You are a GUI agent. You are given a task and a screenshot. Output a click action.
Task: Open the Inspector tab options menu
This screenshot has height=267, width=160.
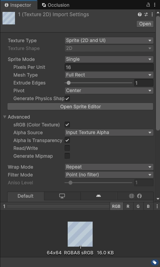[x=155, y=5]
